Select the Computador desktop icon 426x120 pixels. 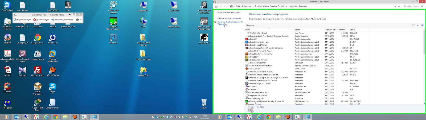click(144, 6)
